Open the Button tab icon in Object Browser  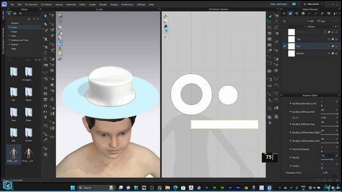coord(303,13)
